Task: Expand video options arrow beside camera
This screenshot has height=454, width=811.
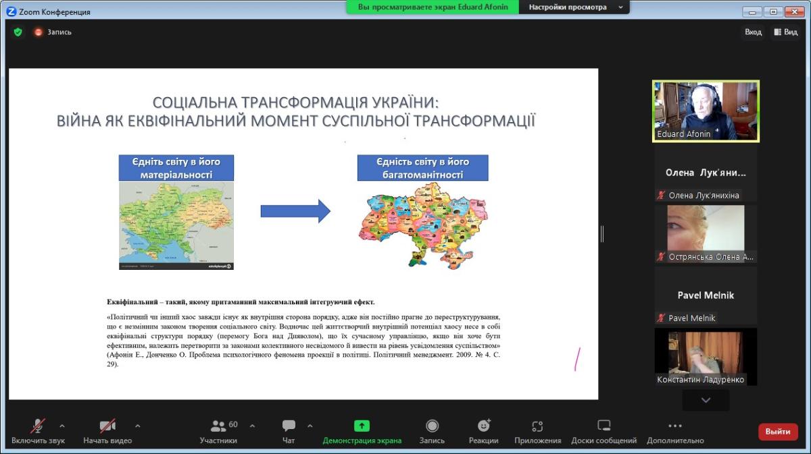Action: [x=138, y=426]
